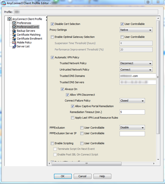Click the Preferences(Cont) node icon
The height and width of the screenshot is (184, 165).
point(14,27)
